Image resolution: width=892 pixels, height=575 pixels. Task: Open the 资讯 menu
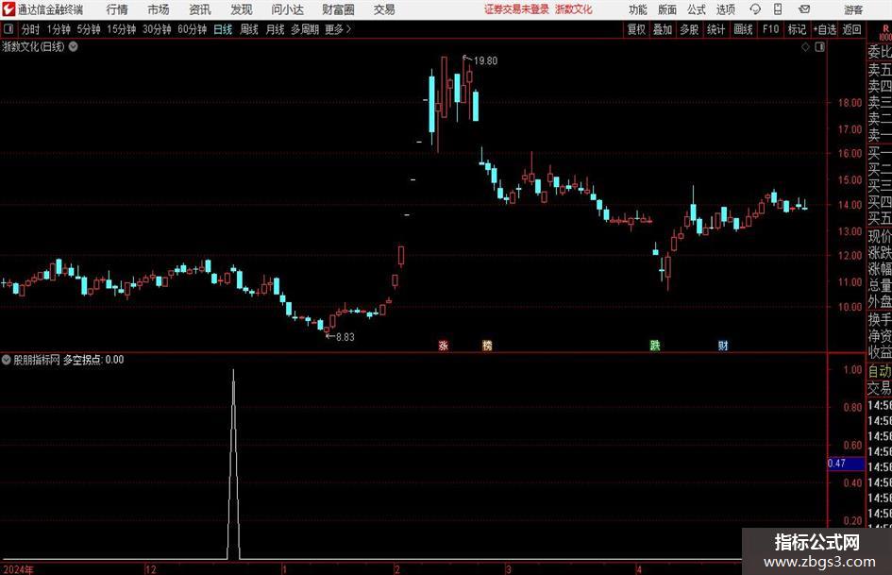click(200, 9)
